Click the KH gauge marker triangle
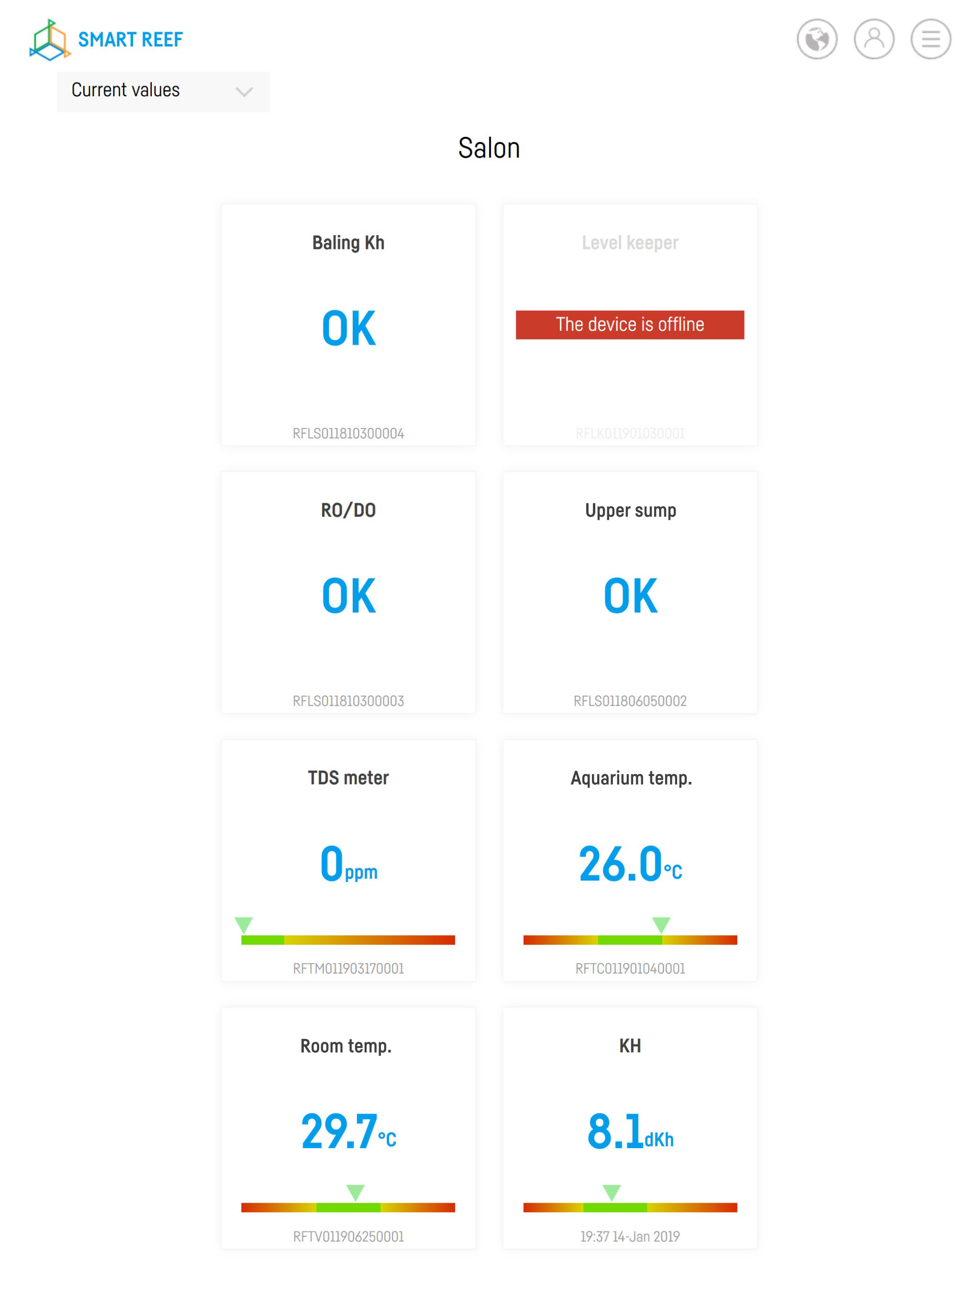This screenshot has height=1308, width=980. [611, 1192]
